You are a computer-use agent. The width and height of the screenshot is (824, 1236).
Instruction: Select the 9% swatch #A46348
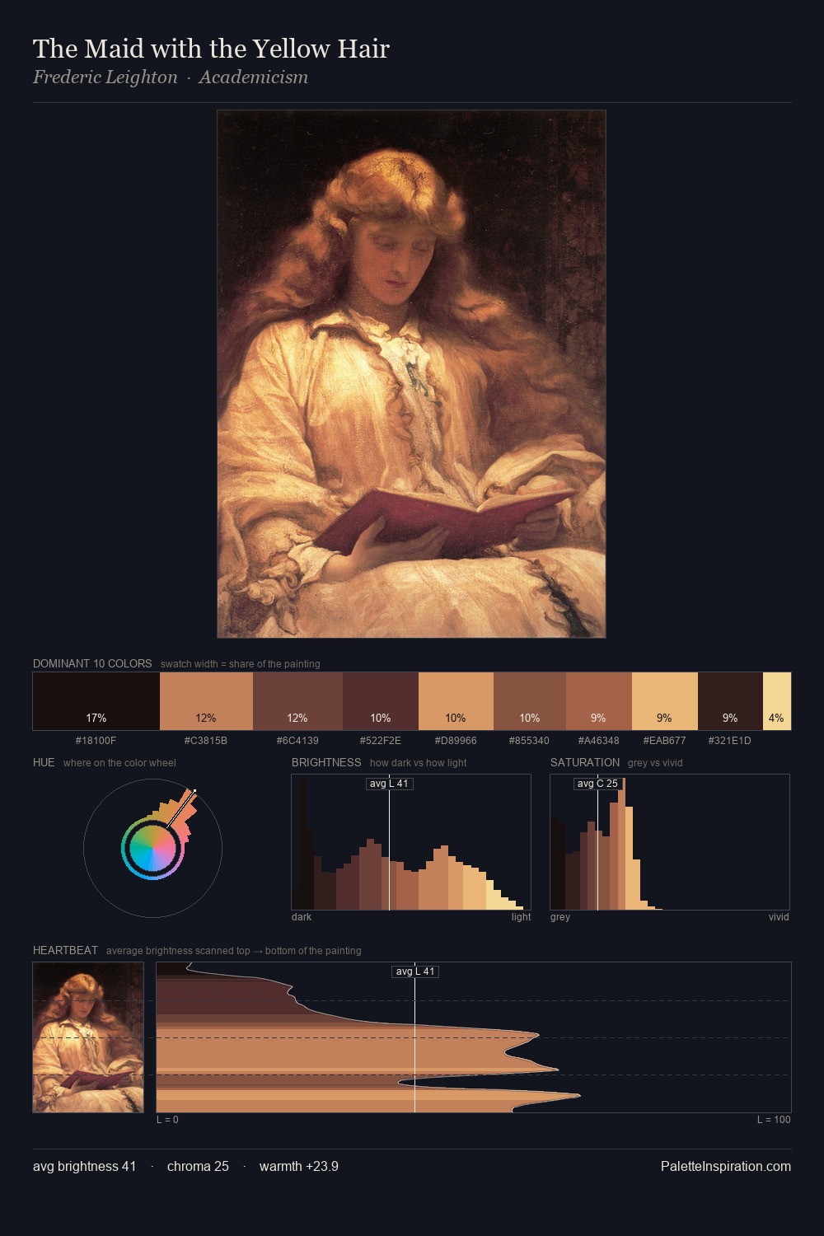pyautogui.click(x=599, y=701)
